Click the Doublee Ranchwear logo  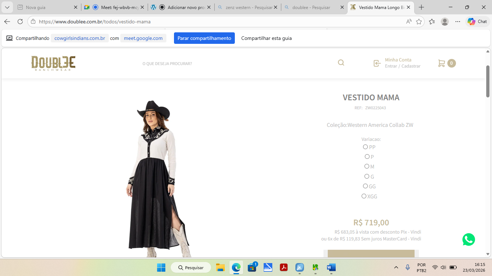click(53, 63)
